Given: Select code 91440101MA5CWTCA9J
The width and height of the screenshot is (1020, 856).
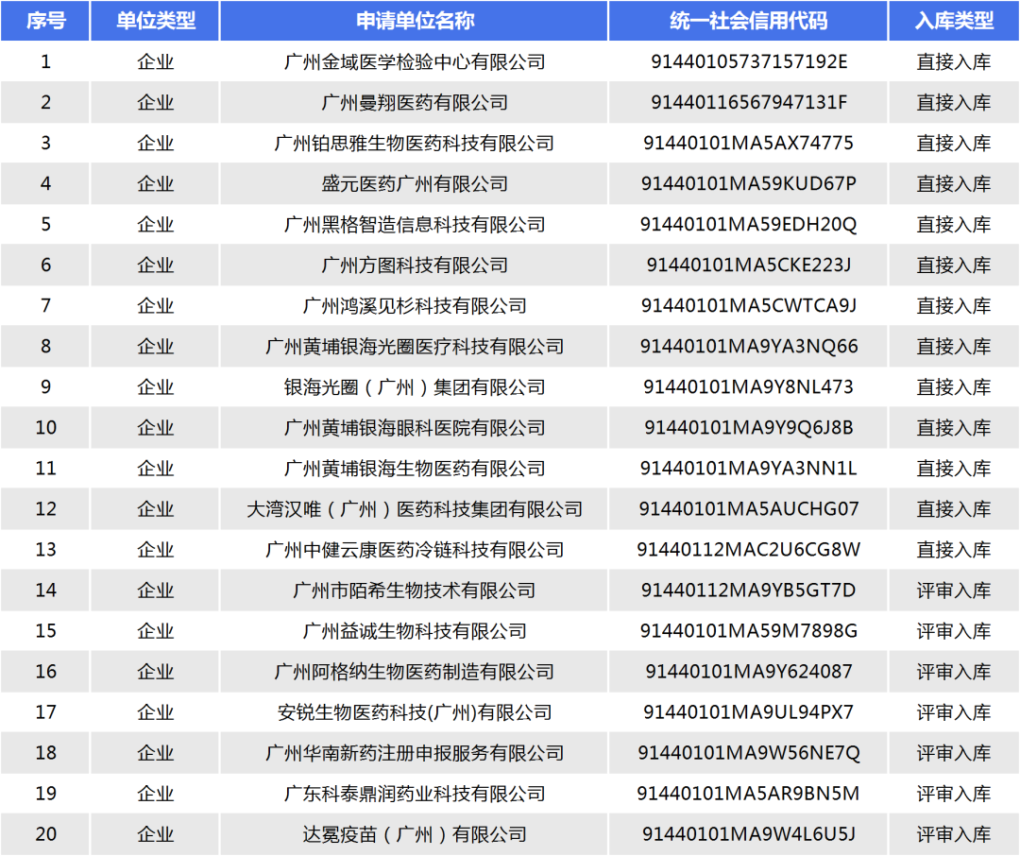Looking at the screenshot, I should coord(749,306).
